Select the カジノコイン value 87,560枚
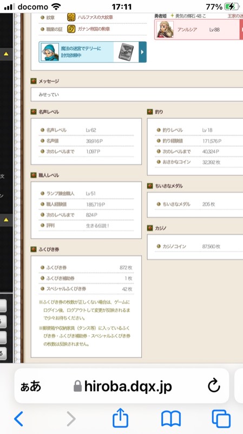The width and height of the screenshot is (243, 434). [211, 246]
